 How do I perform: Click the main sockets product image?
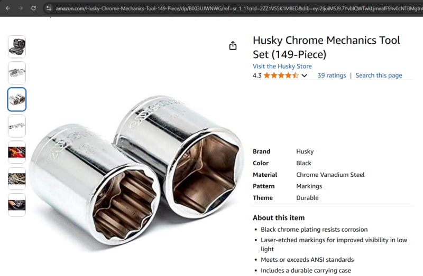click(x=136, y=170)
